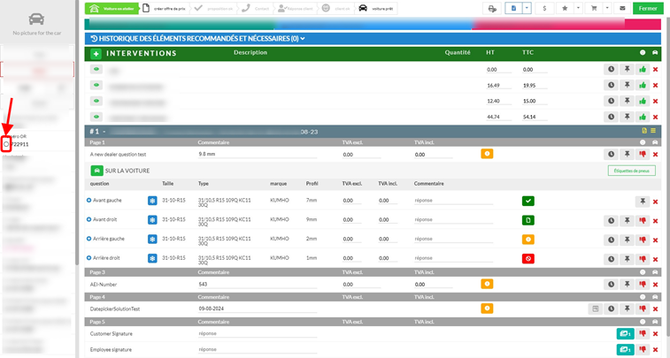Click the réponse comment field for Arrière droit
Screen dimensions: 670x358
pos(453,258)
